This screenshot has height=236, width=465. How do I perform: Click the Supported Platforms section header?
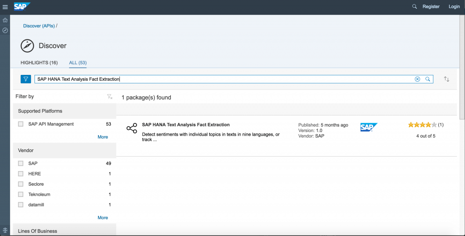(x=64, y=111)
